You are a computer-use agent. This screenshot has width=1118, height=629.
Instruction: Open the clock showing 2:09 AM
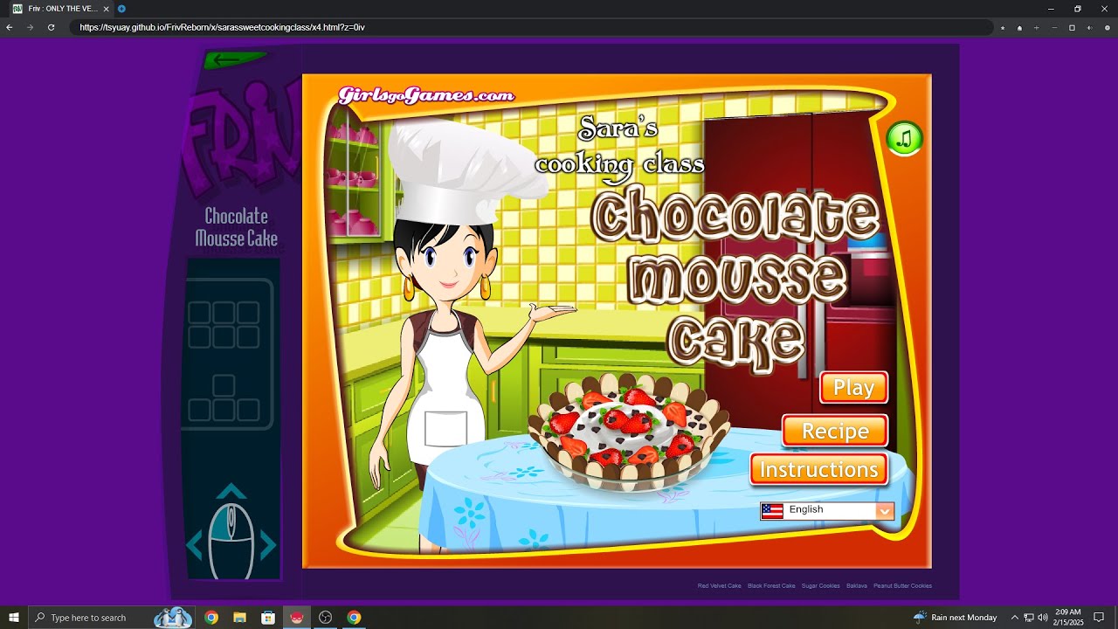click(1068, 618)
